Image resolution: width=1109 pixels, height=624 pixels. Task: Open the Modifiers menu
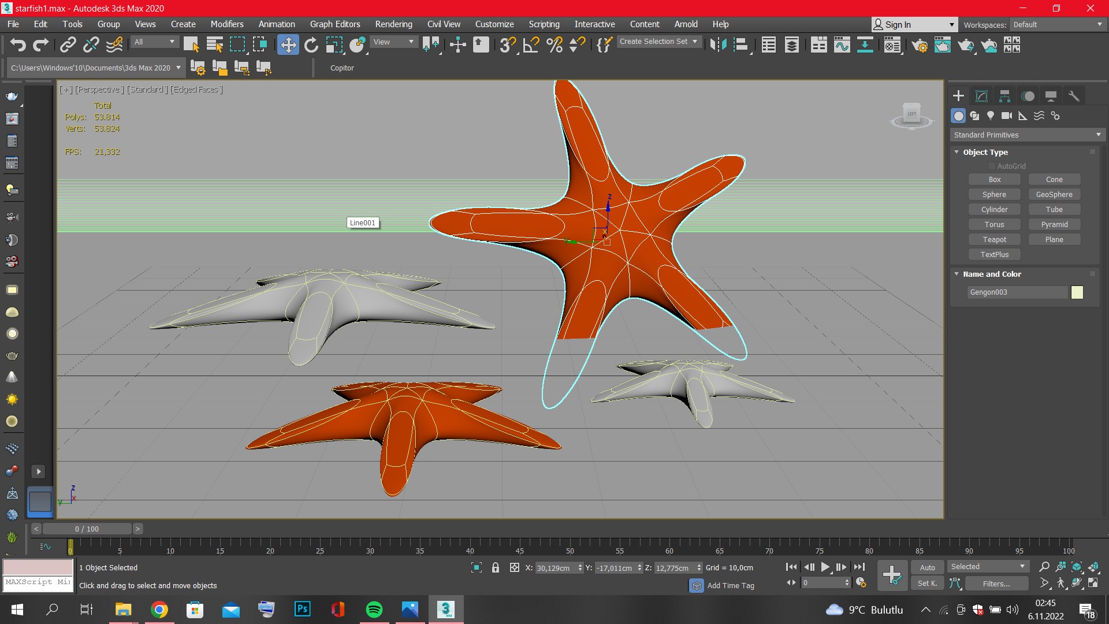coord(226,24)
